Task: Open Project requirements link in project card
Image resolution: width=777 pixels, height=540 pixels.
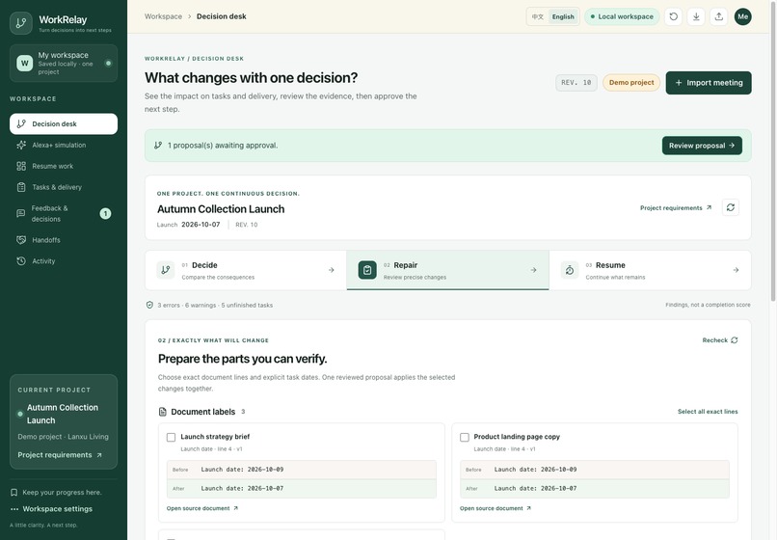Action: (x=676, y=207)
